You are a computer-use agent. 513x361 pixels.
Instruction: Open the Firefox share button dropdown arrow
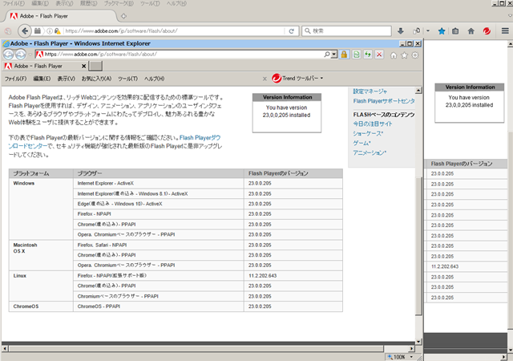coord(428,31)
